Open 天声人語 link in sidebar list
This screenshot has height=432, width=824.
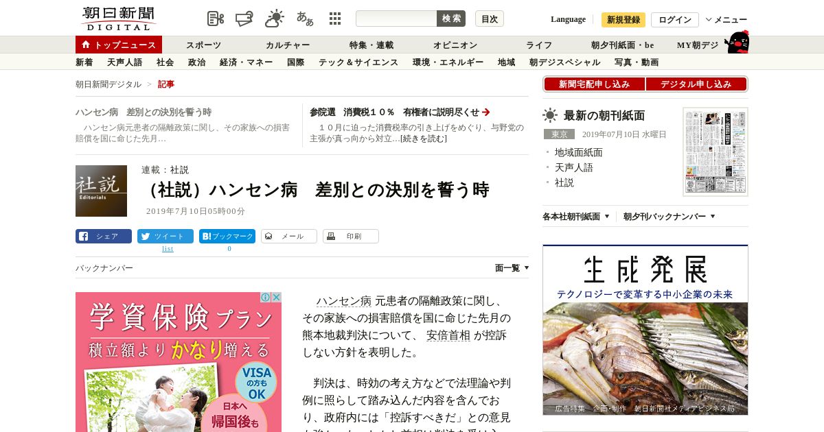(574, 167)
